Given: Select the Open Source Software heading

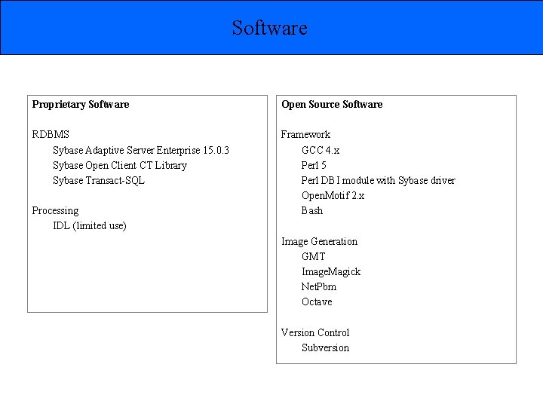Looking at the screenshot, I should click(332, 104).
